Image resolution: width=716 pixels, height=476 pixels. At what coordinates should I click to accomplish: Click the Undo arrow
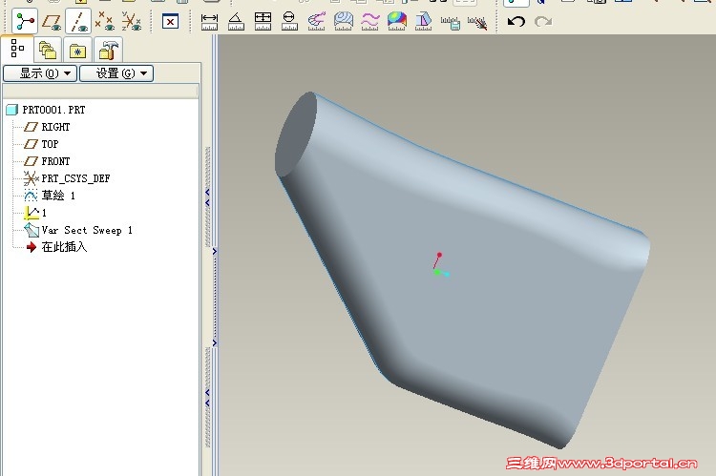point(516,21)
